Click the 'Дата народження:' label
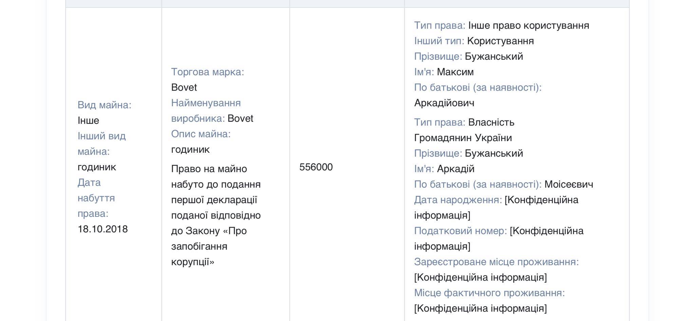Image resolution: width=695 pixels, height=321 pixels. (x=457, y=200)
